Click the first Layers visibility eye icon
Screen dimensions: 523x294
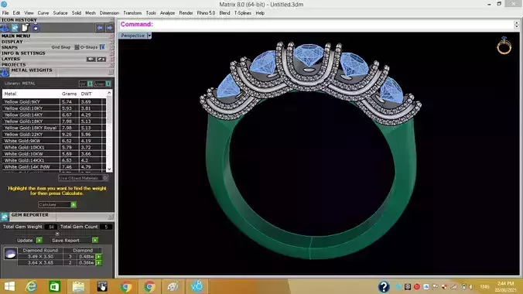[91, 59]
